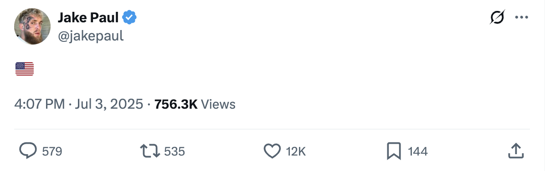The height and width of the screenshot is (171, 545).
Task: Click the Jake Paul display name
Action: [88, 17]
